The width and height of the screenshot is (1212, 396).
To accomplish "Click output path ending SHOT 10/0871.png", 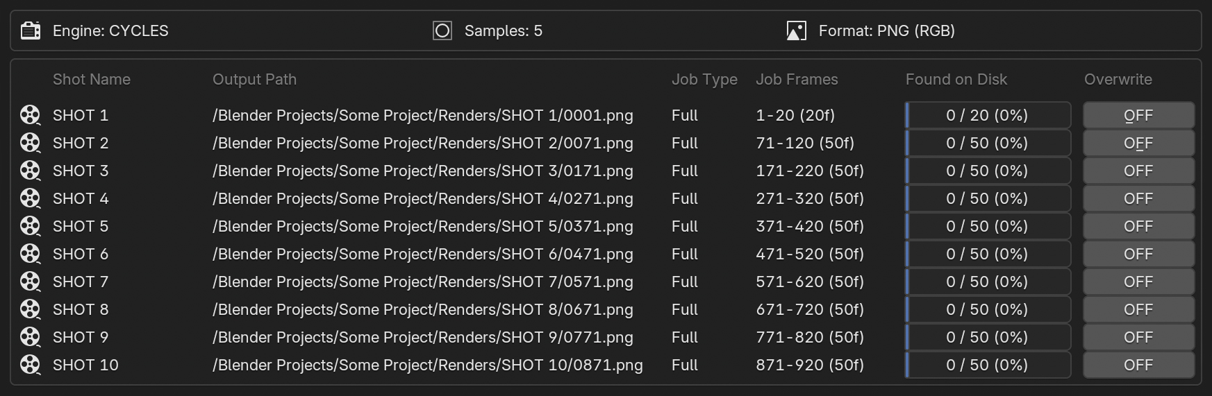I will 428,365.
